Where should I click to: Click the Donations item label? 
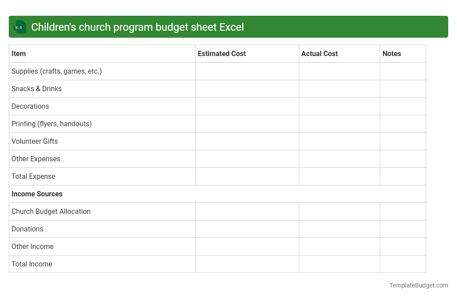point(27,229)
